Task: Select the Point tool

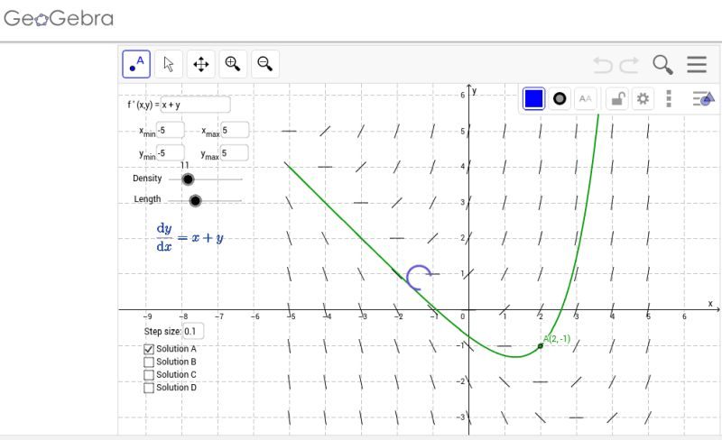Action: point(136,64)
